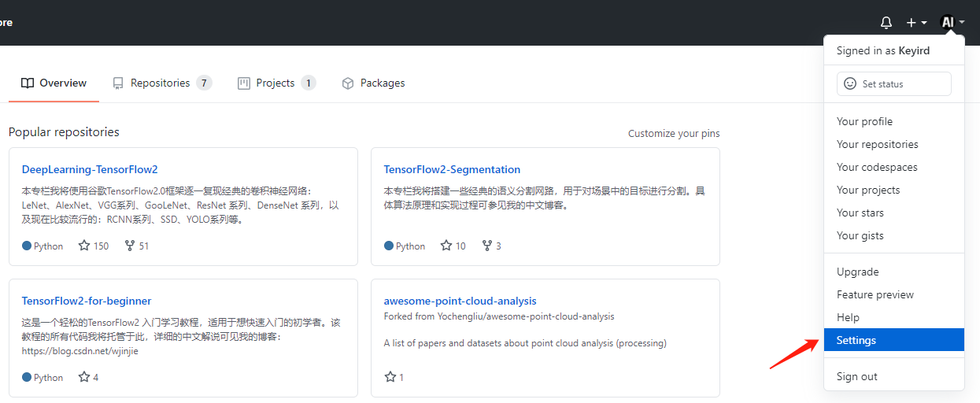The image size is (980, 403).
Task: Click Customize your pins link
Action: (x=674, y=133)
